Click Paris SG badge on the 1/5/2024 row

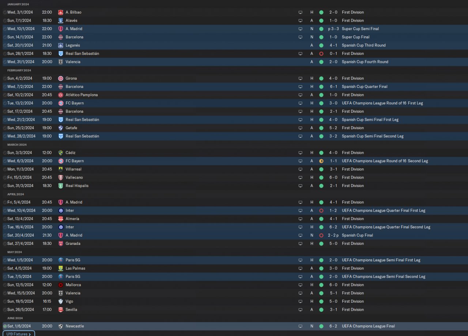61,260
